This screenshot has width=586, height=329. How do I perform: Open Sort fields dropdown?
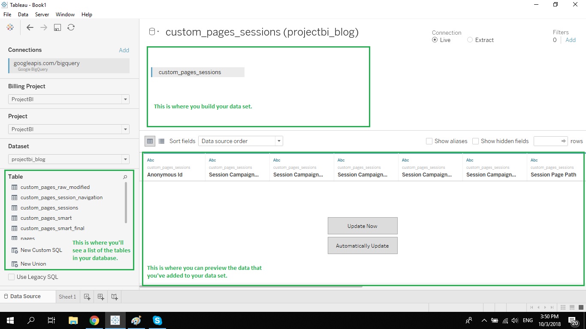(x=241, y=141)
